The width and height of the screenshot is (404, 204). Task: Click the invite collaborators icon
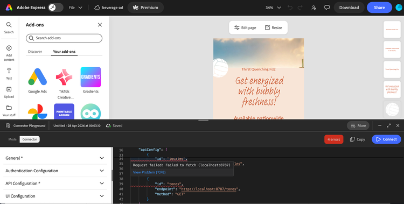click(314, 8)
